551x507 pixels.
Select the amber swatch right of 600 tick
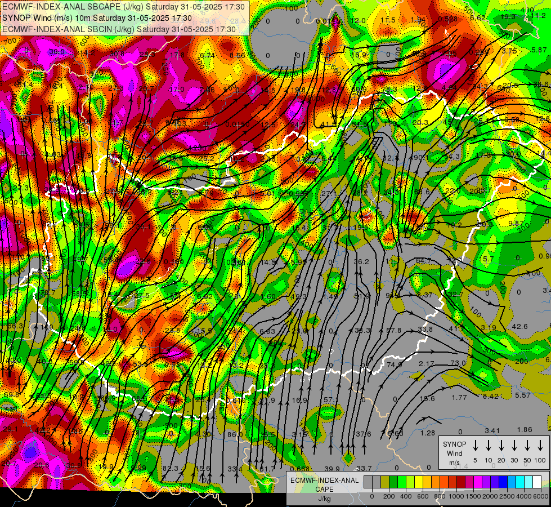[x=427, y=482]
